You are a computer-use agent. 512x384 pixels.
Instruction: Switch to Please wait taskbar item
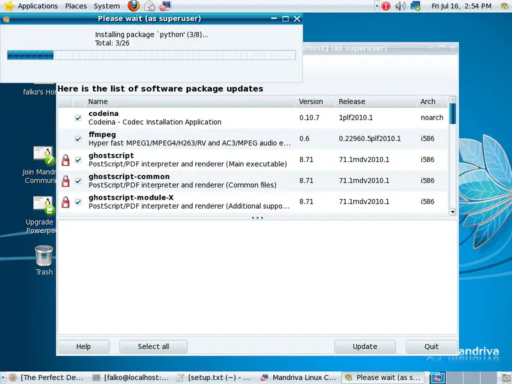[383, 378]
